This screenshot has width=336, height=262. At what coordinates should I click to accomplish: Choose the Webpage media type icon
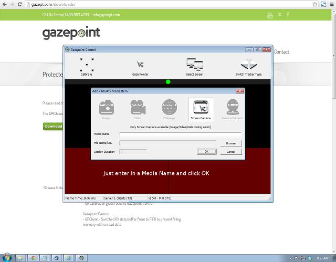(x=169, y=109)
